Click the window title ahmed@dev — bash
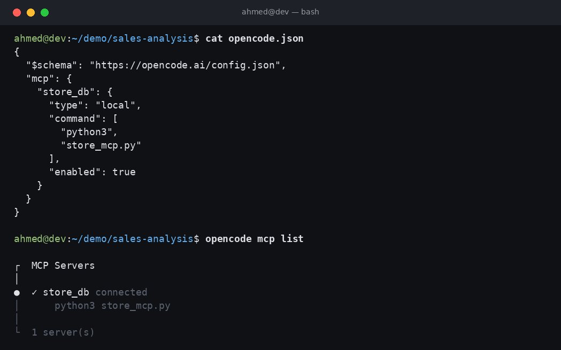This screenshot has width=561, height=350. [x=280, y=12]
